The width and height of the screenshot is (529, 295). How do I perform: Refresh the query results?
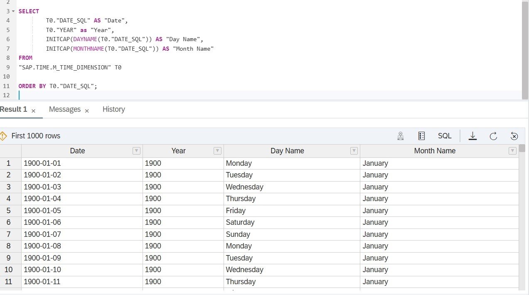point(493,136)
